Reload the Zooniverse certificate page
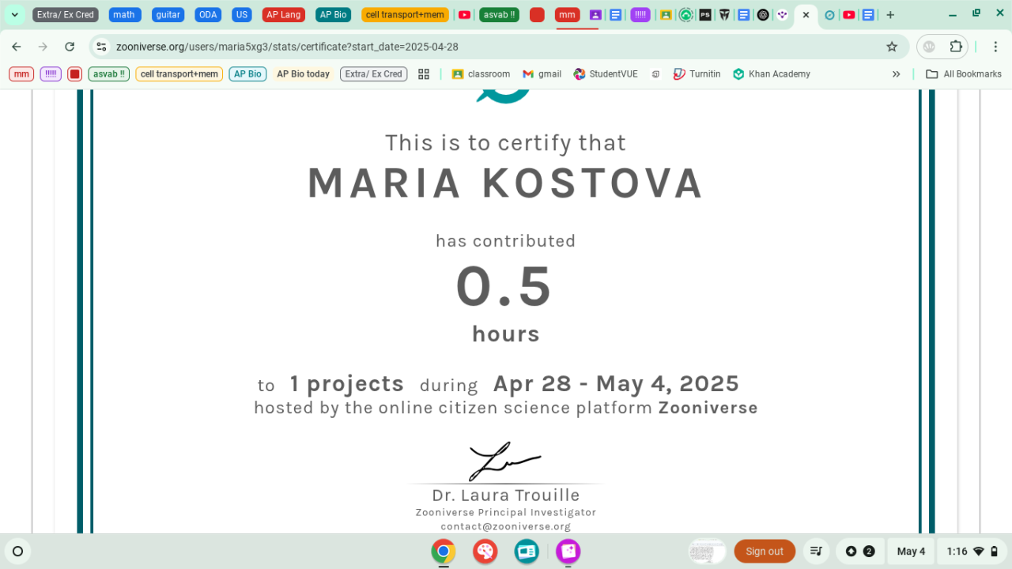The image size is (1012, 569). (70, 47)
